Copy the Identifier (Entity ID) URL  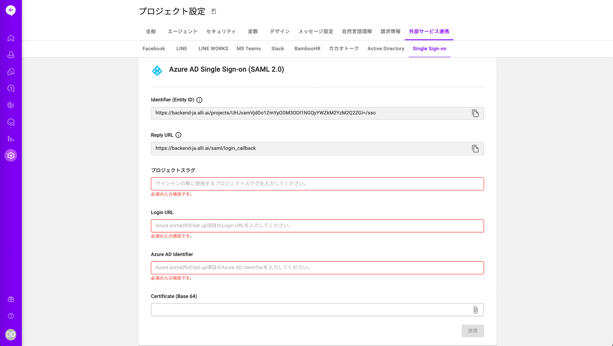(x=475, y=113)
